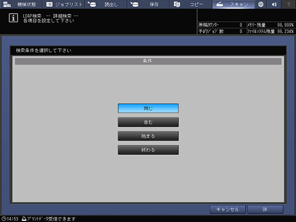Choose the 終わる condition button

tap(148, 150)
